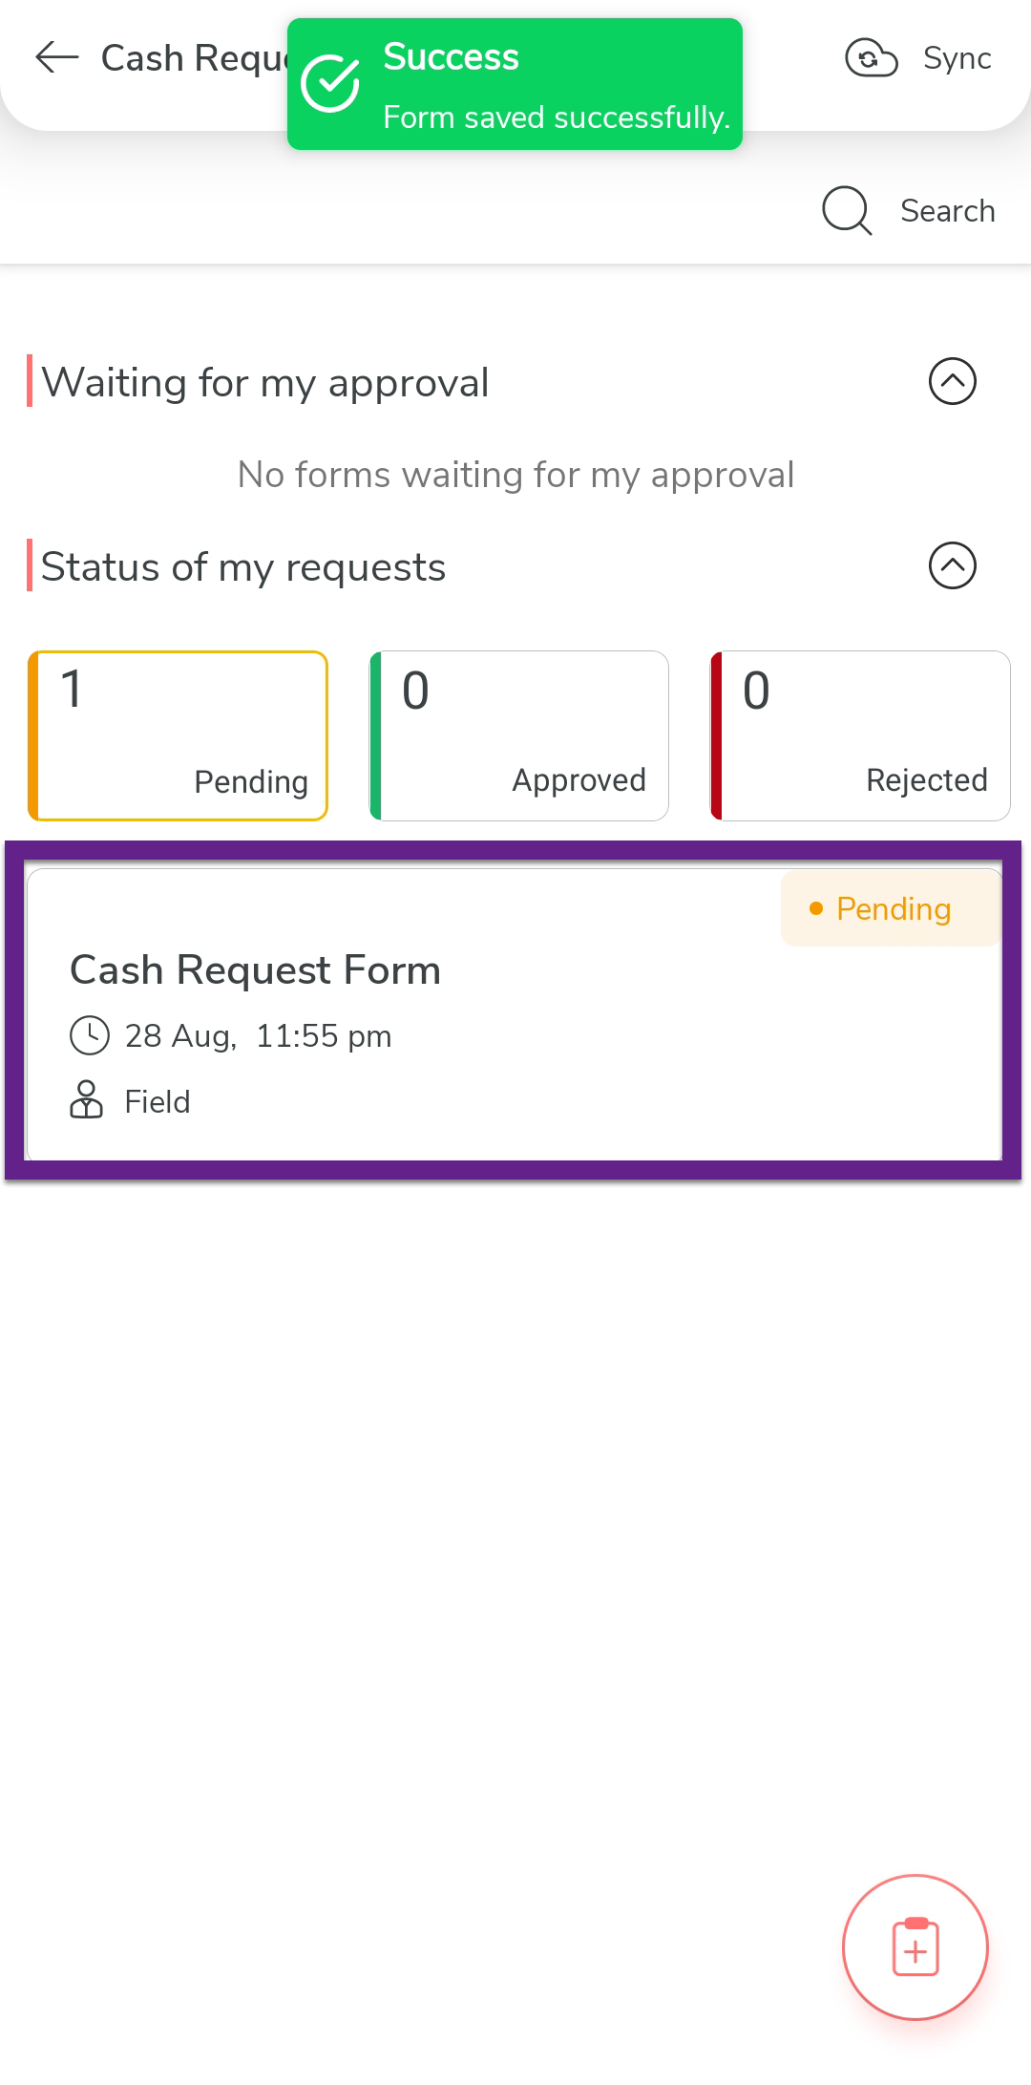Open the Cash Request Form entry
Screen dimensions: 1031x2085
tap(255, 970)
